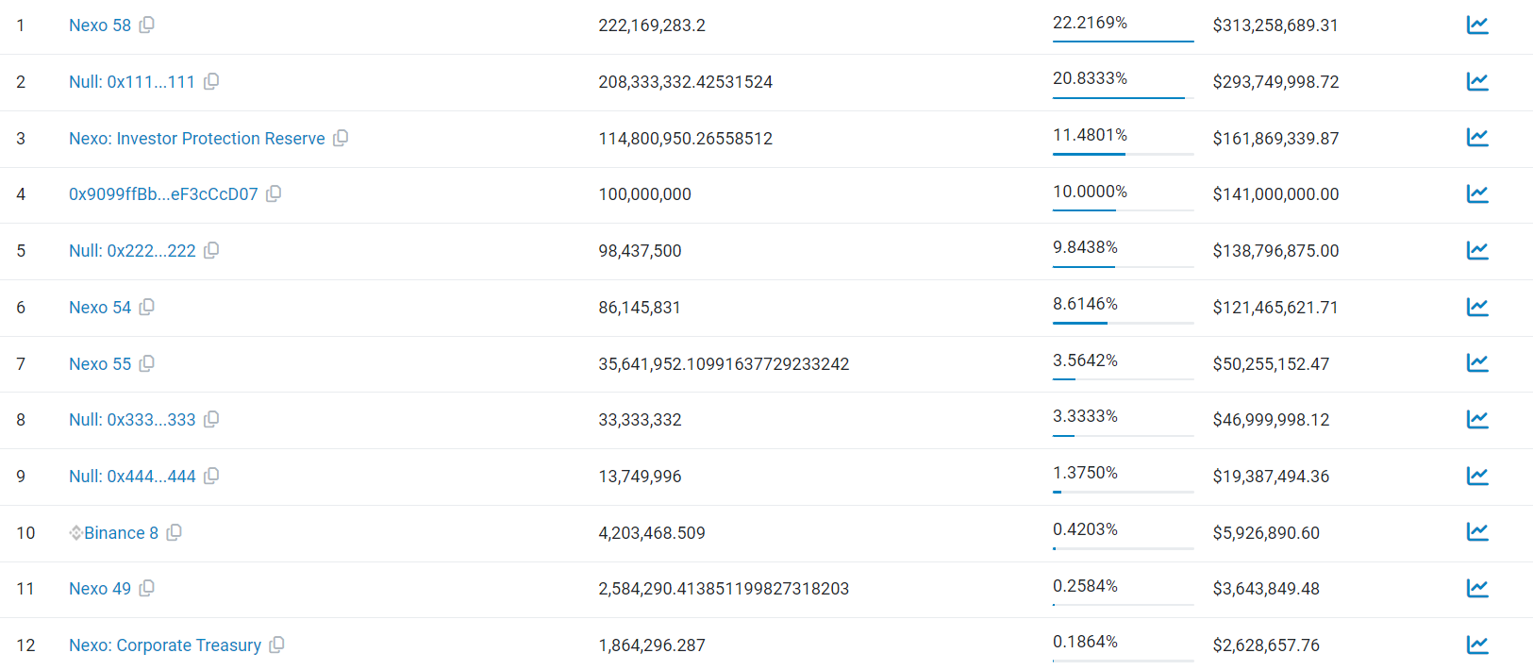Select the 10.0000% percentage text

[1090, 192]
